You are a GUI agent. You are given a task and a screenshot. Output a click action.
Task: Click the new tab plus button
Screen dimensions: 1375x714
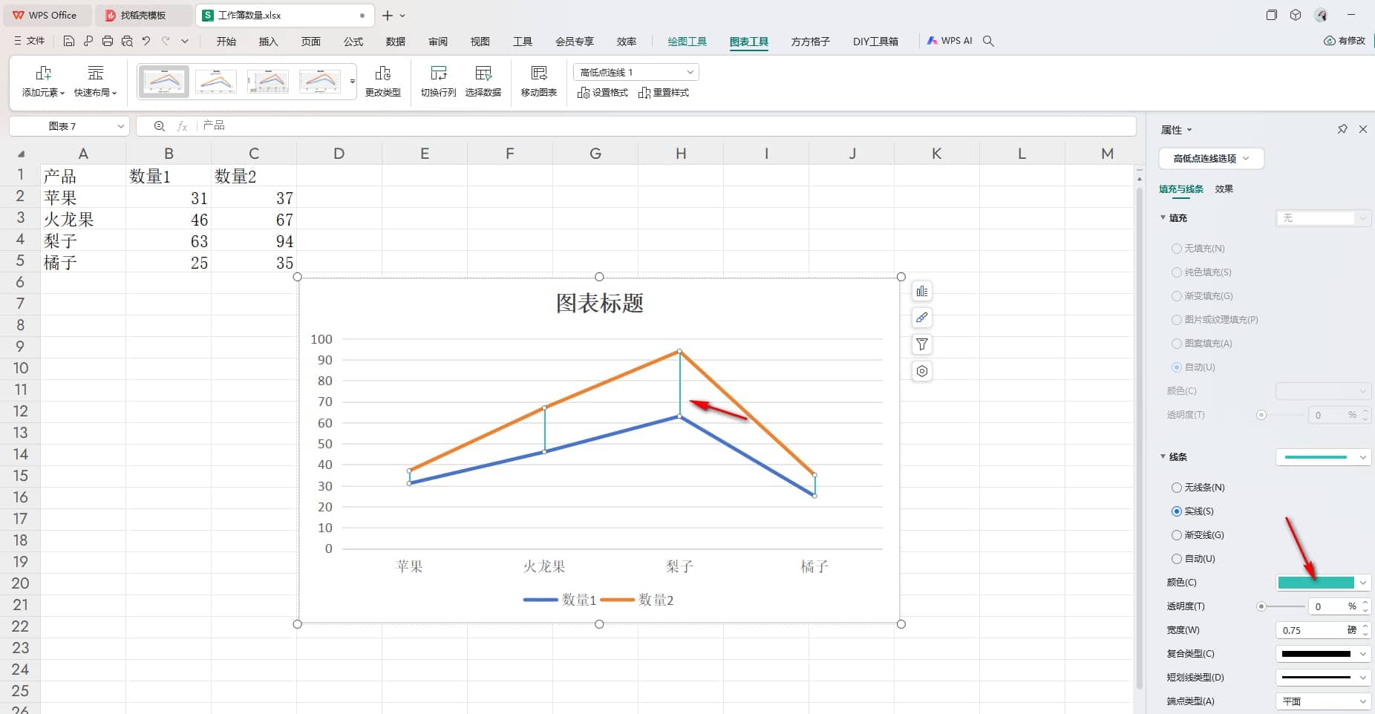tap(387, 15)
